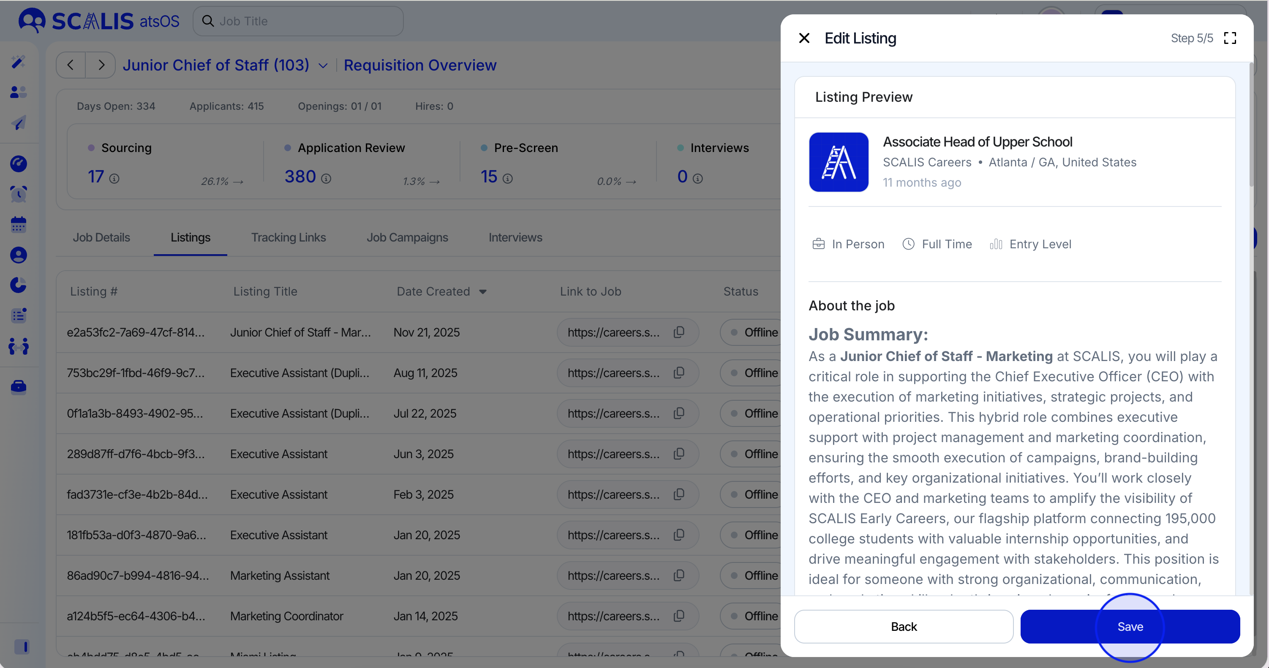This screenshot has width=1269, height=668.
Task: Click the Save button
Action: [x=1130, y=626]
